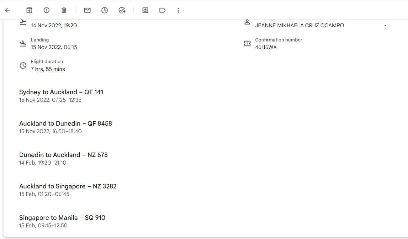Click the flight duration clock icon
Viewport: 408px width, 239px height.
23,65
